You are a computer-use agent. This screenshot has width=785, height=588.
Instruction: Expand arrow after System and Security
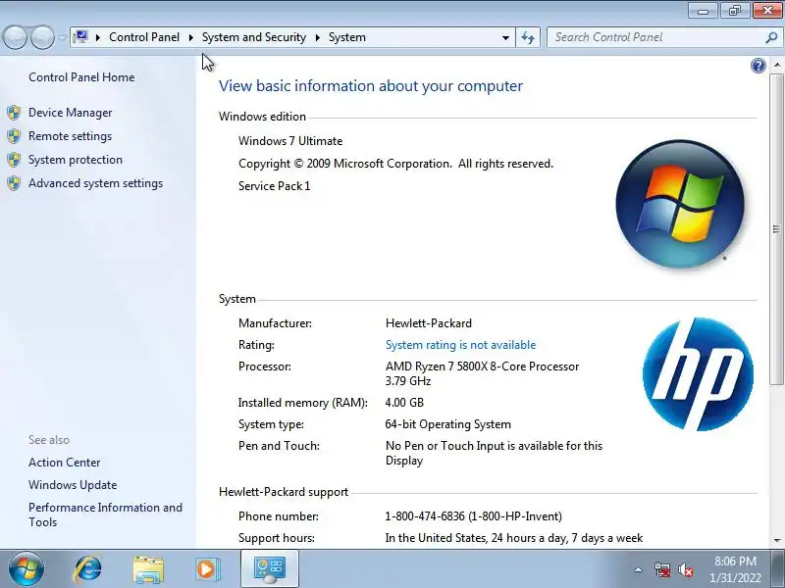pyautogui.click(x=317, y=37)
